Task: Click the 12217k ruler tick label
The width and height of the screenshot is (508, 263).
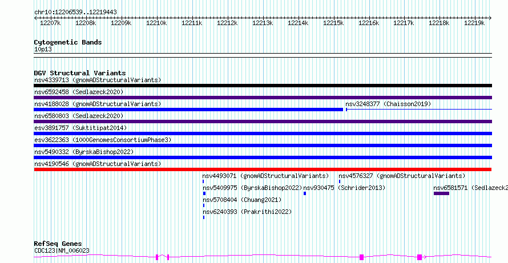Action: pyautogui.click(x=404, y=23)
